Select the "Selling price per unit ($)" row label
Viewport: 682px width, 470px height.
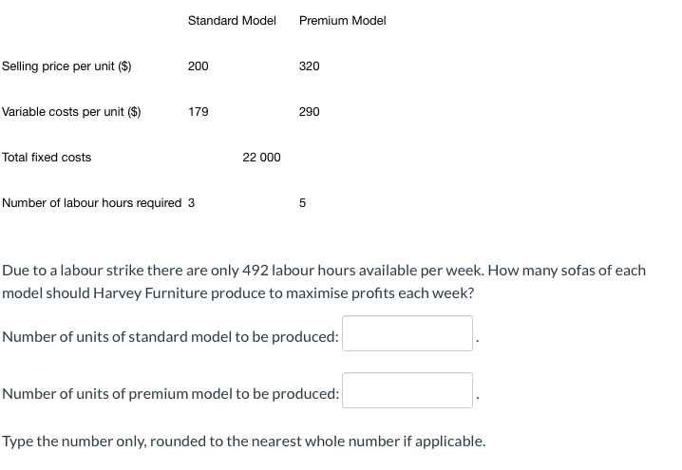tap(66, 66)
